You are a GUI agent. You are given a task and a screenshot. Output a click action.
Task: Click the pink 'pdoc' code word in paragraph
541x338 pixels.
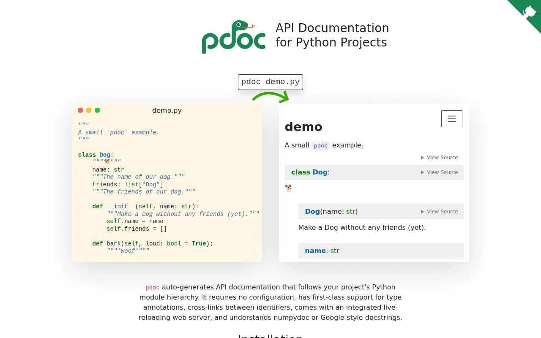[x=153, y=288]
